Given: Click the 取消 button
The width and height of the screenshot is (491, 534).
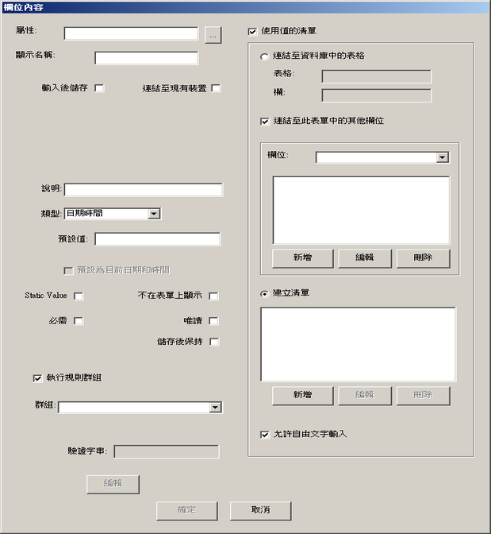Looking at the screenshot, I should pyautogui.click(x=260, y=510).
